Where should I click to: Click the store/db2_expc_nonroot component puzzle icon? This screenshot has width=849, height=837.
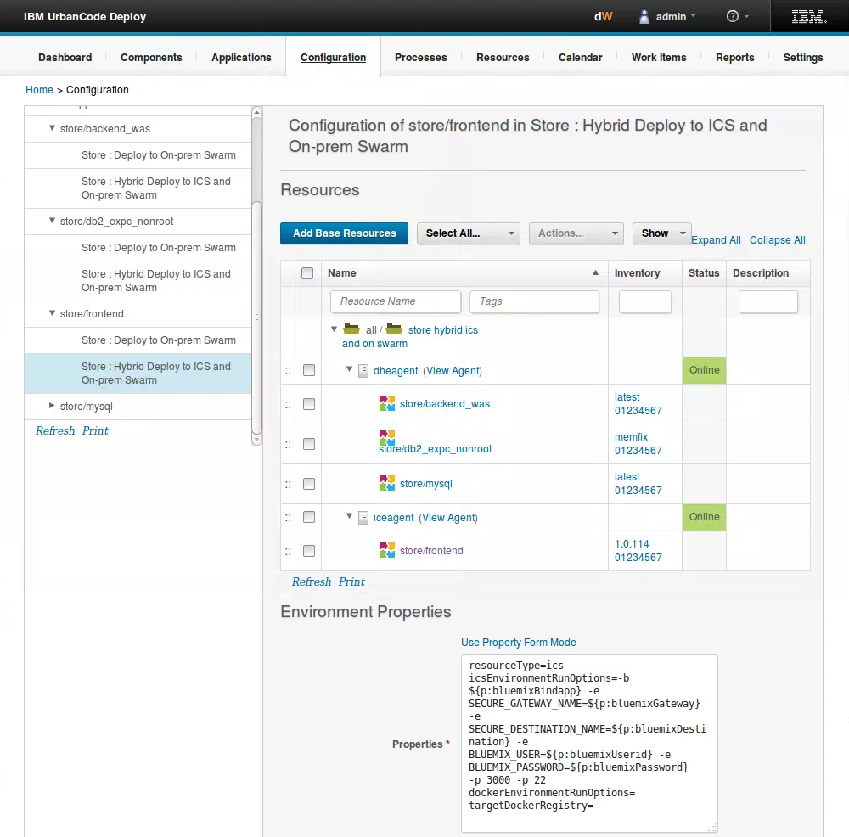coord(386,437)
